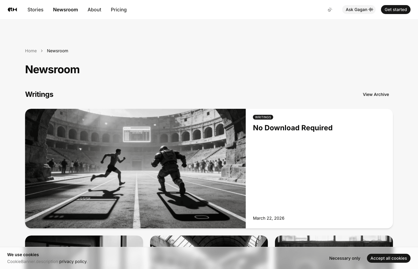Open the privacy policy link
Screen dimensions: 418x269
point(73,262)
